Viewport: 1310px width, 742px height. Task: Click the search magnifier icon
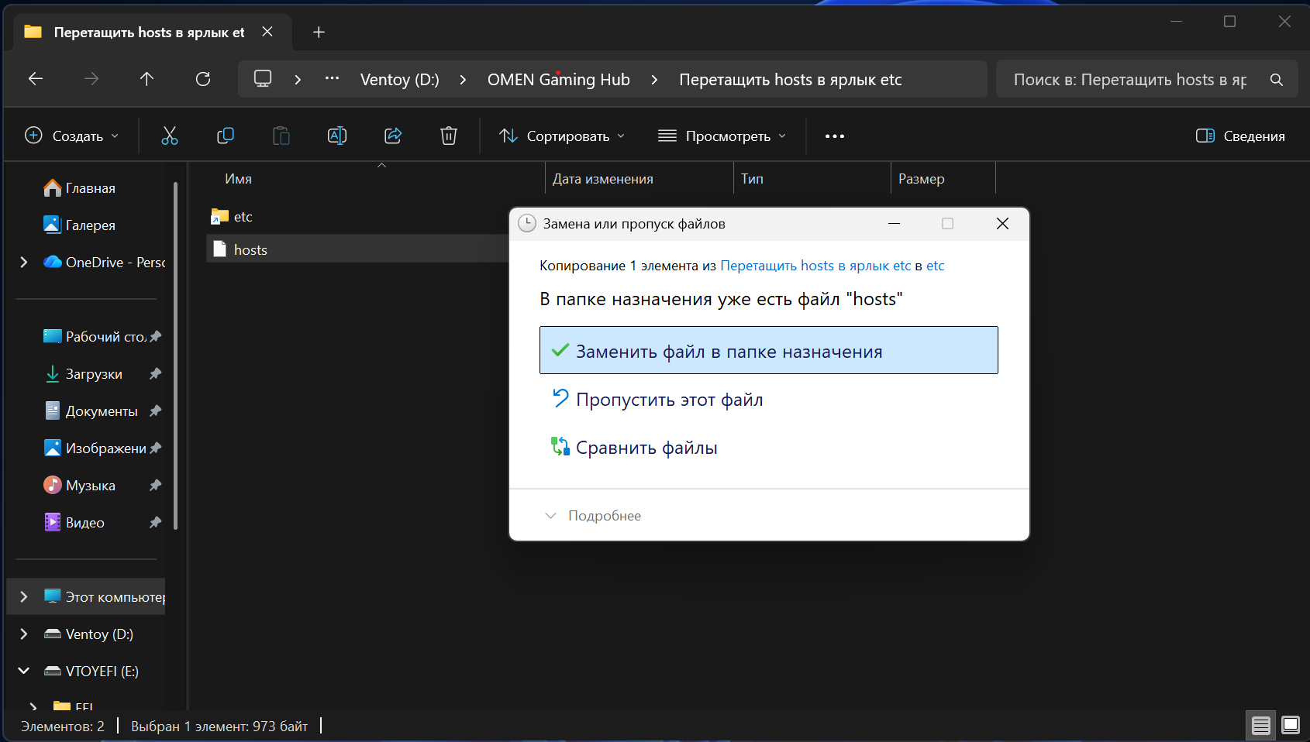tap(1276, 80)
